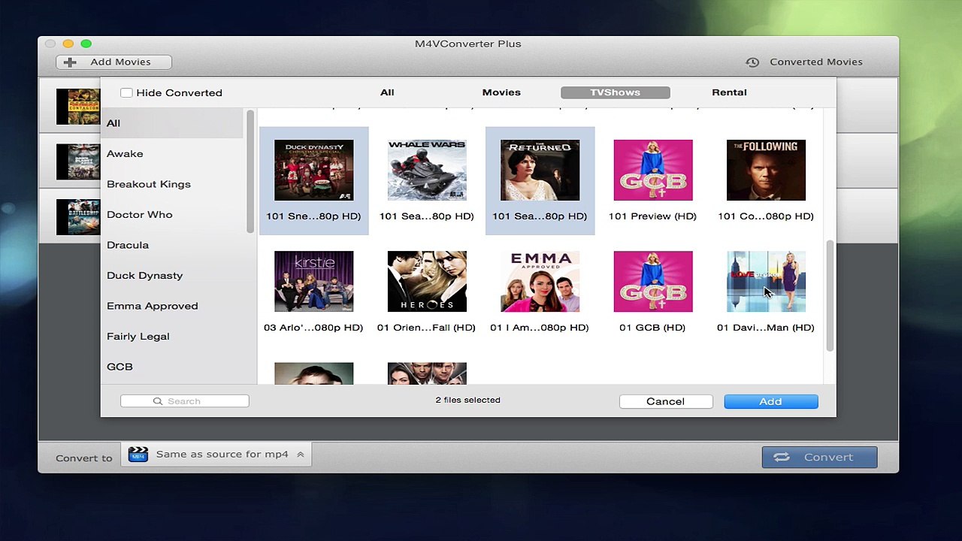Select the Duck Dynasty Christmas Special thumbnail
Viewport: 962px width, 541px height.
[313, 170]
